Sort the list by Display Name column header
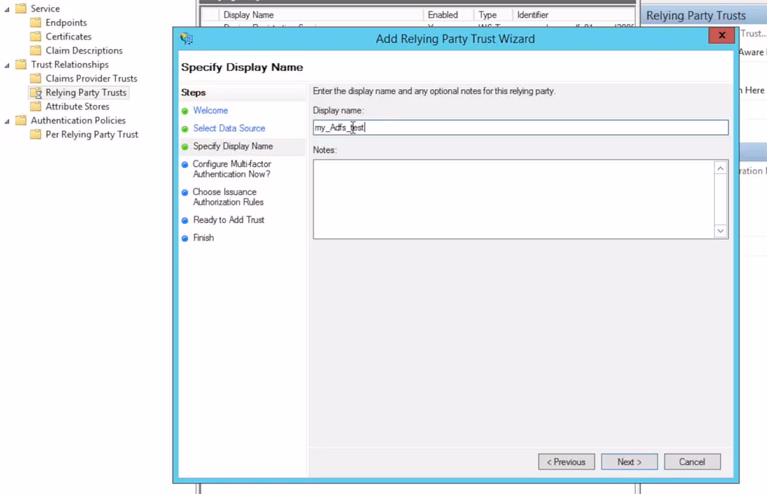This screenshot has height=494, width=767. pos(248,15)
